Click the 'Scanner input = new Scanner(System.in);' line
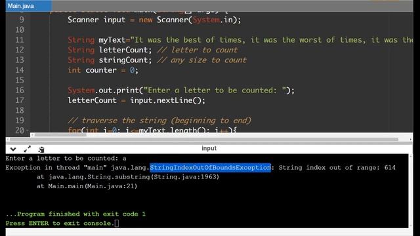Viewport: 420px width, 236px height. coord(154,20)
